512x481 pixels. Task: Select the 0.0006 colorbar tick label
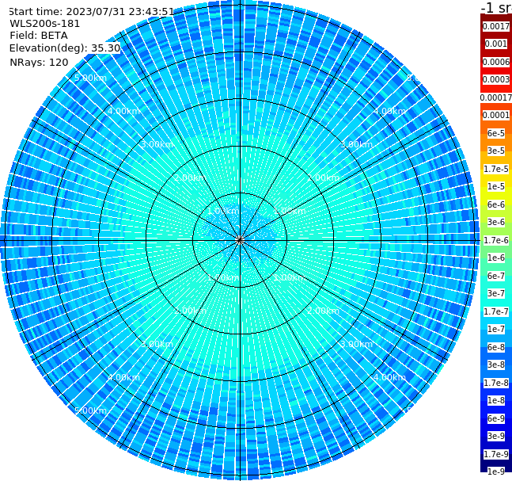pyautogui.click(x=496, y=62)
